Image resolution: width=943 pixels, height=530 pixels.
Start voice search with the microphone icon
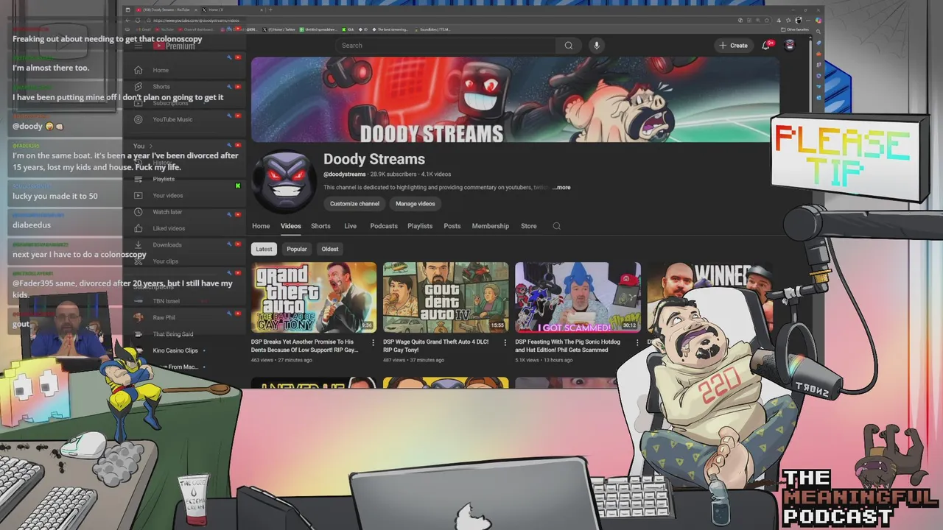[x=597, y=46]
